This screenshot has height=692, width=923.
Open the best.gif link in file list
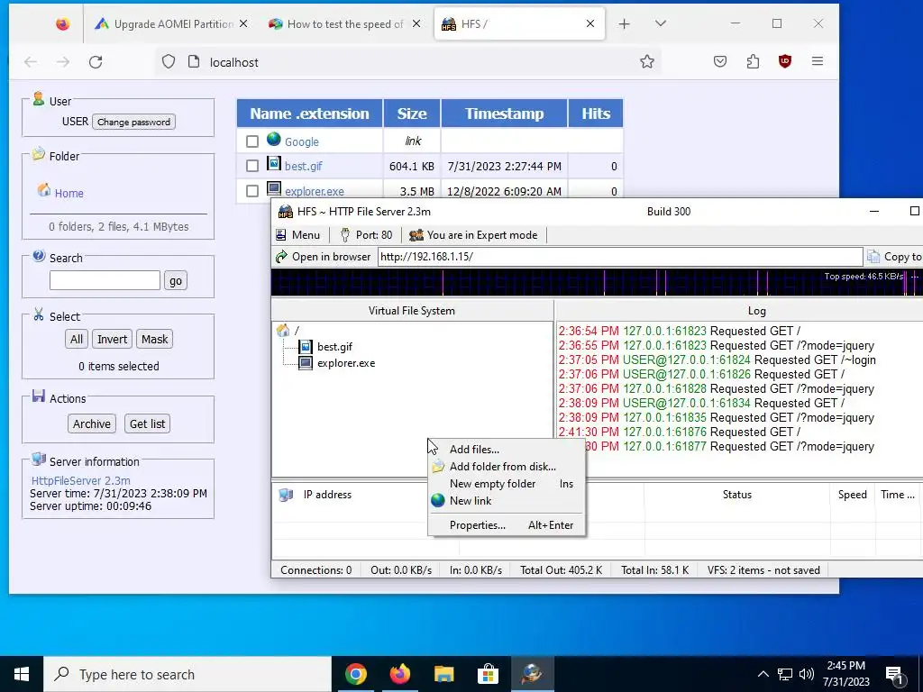coord(303,167)
